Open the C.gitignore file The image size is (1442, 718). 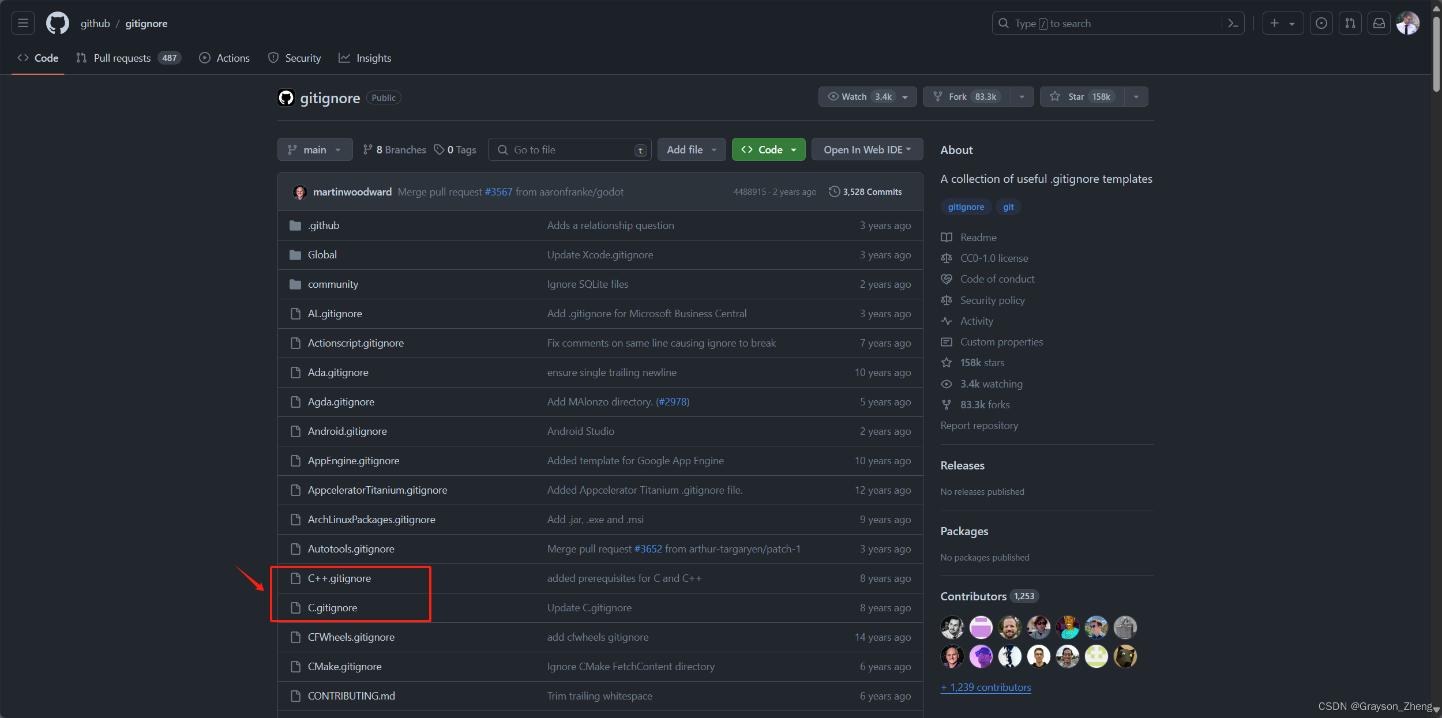click(332, 608)
